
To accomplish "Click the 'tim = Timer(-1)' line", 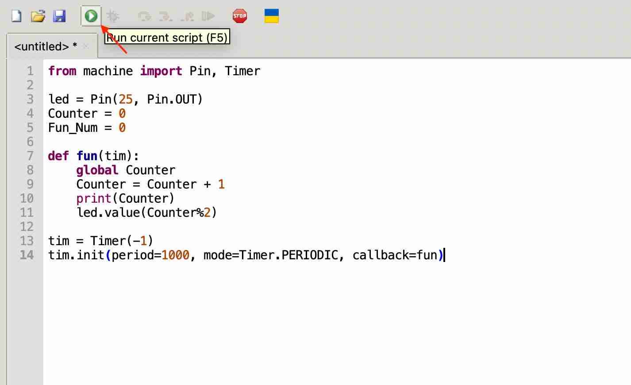I will 100,241.
